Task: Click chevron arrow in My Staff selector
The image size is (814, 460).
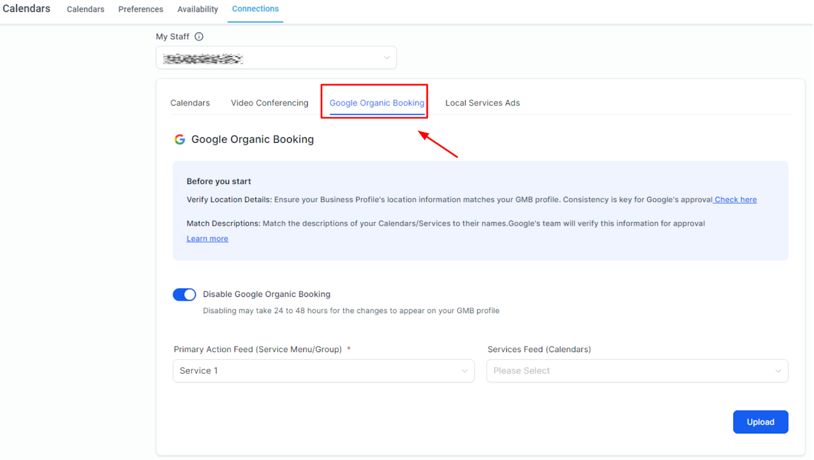Action: point(387,58)
